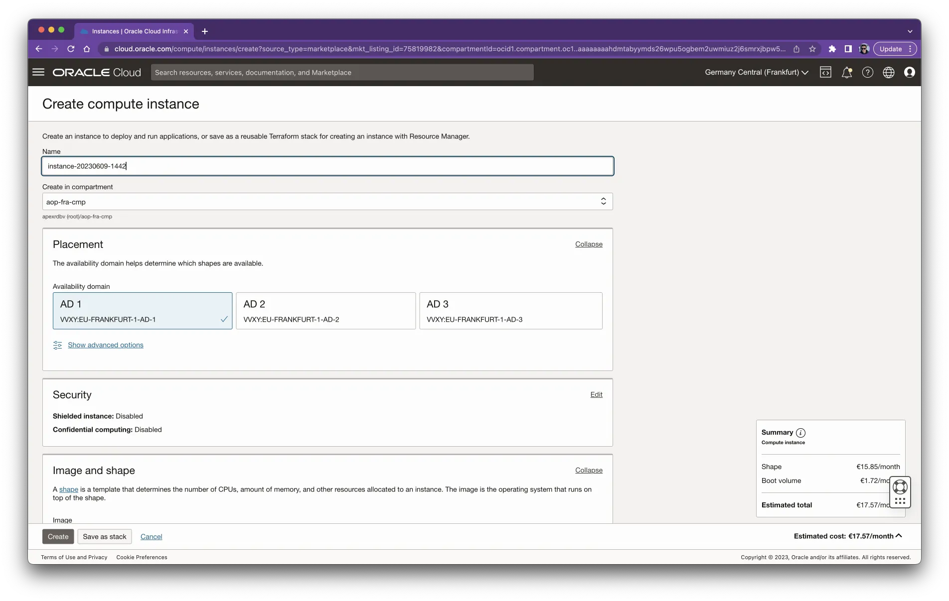Switch to the Instances browser tab
Image resolution: width=949 pixels, height=601 pixels.
coord(134,31)
